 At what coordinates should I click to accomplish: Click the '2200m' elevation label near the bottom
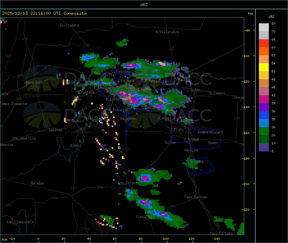85,229
